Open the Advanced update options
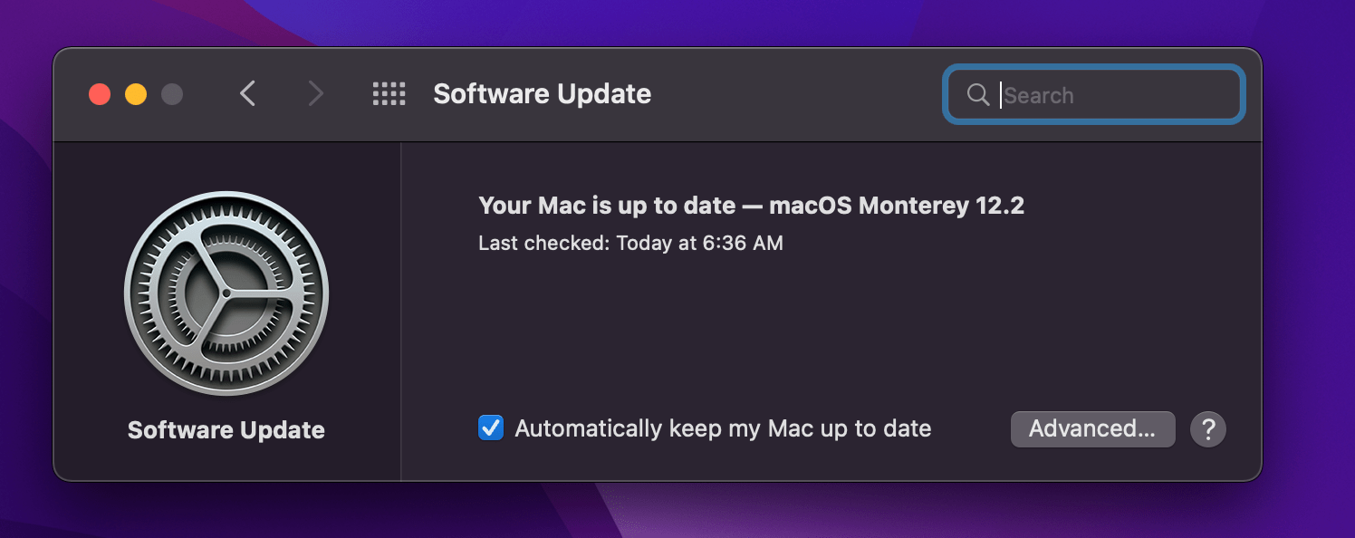This screenshot has height=538, width=1355. 1092,428
